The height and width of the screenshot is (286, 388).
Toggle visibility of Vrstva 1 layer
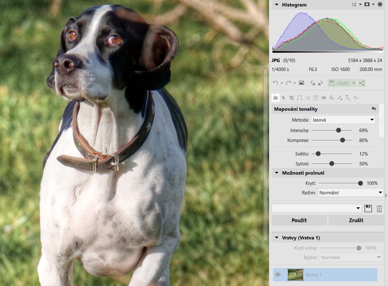(x=278, y=275)
